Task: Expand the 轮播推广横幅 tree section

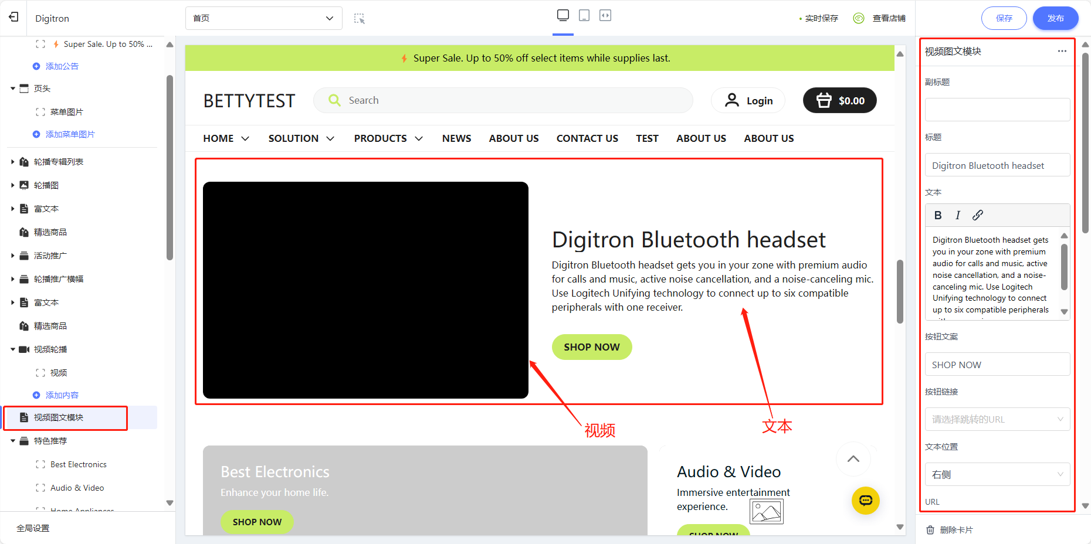Action: click(13, 279)
